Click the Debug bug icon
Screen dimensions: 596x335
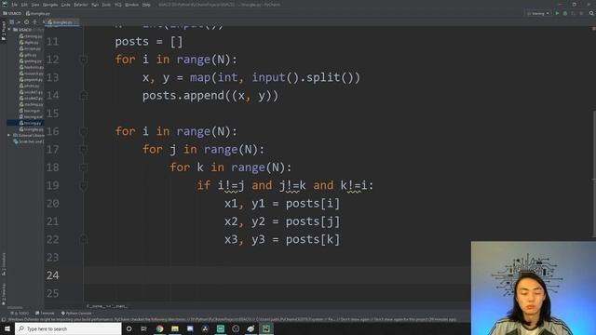pos(565,14)
